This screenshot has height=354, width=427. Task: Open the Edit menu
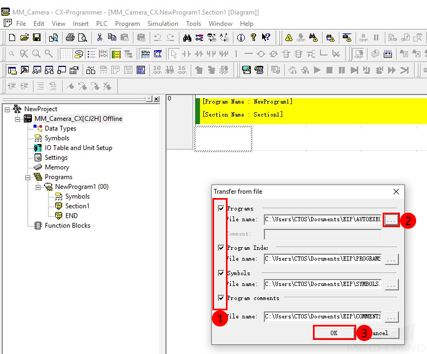pos(39,24)
